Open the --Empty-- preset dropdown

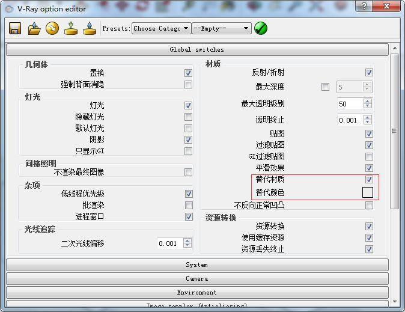coord(221,28)
